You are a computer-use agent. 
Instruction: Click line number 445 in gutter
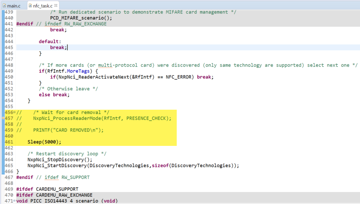(x=9, y=47)
